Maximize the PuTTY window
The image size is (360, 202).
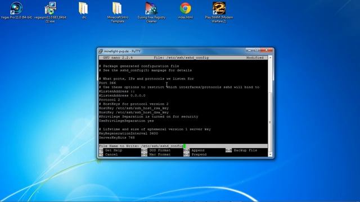pyautogui.click(x=256, y=50)
